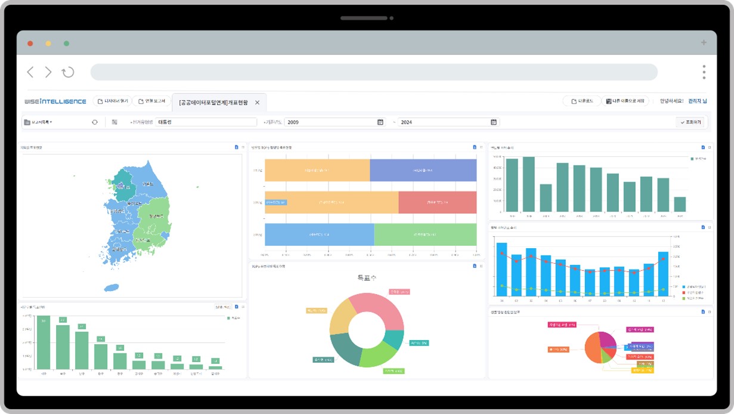Image resolution: width=734 pixels, height=414 pixels.
Task: Close the [공공데이터포털연계]개표현황 tab
Action: click(258, 103)
